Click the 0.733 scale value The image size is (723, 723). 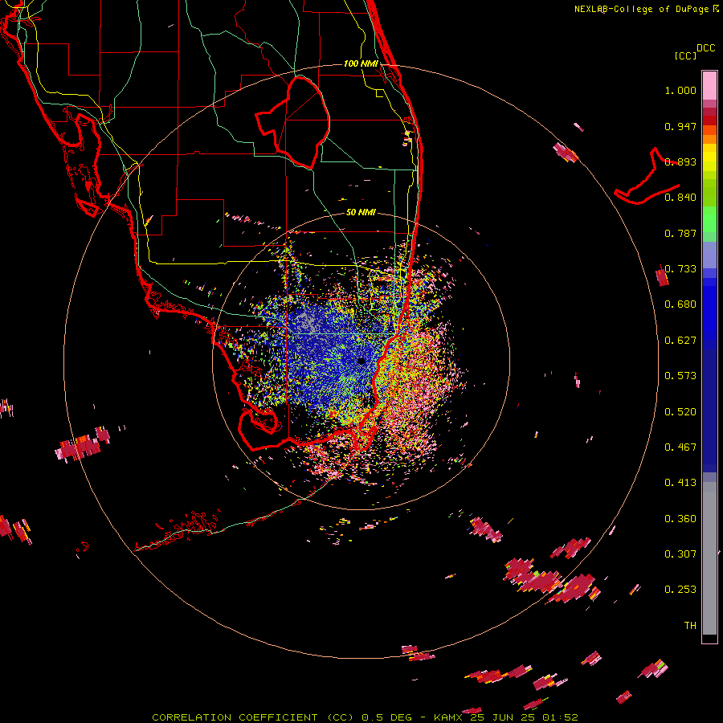(680, 268)
